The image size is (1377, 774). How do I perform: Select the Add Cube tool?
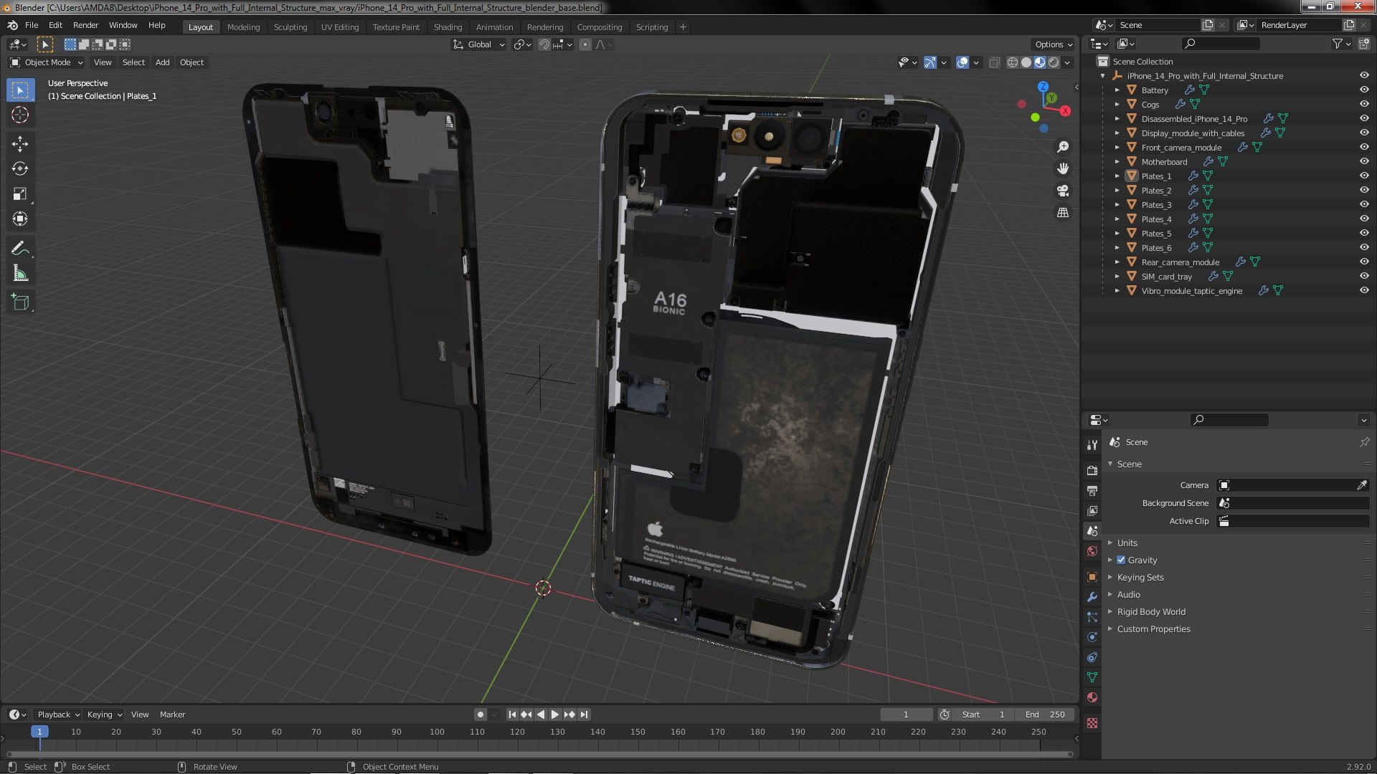point(20,302)
